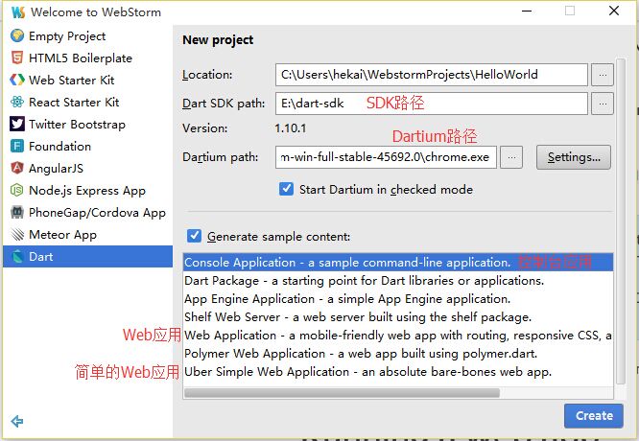Select App Engine Application sample

[398, 299]
